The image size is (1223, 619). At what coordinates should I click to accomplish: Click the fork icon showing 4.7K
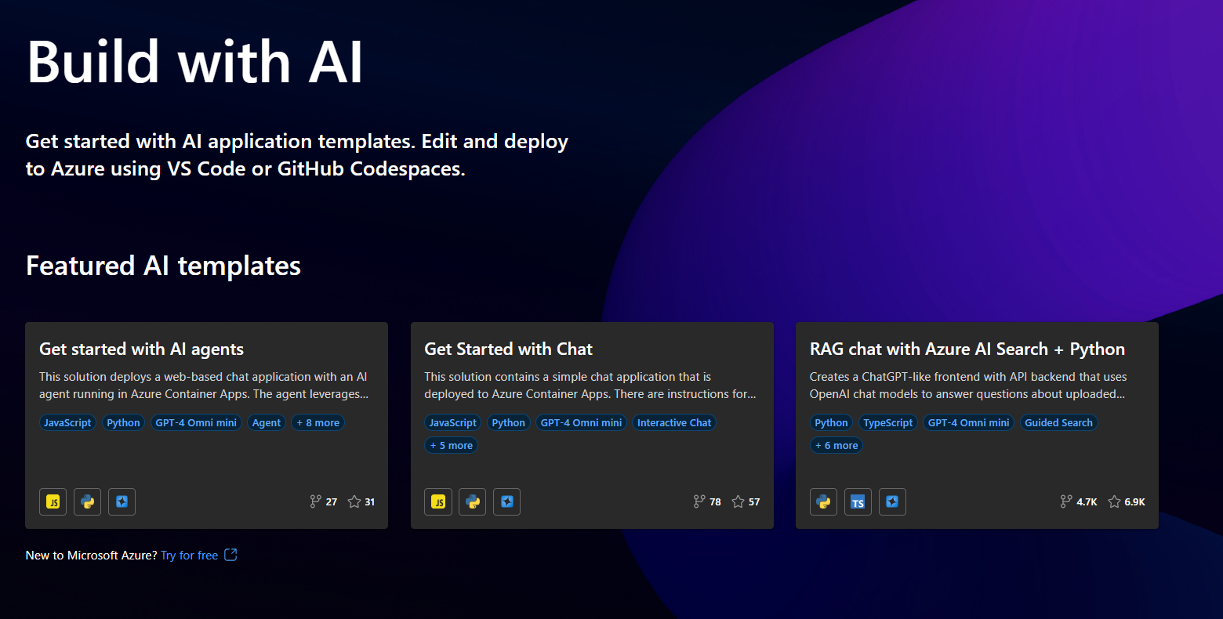pos(1067,501)
